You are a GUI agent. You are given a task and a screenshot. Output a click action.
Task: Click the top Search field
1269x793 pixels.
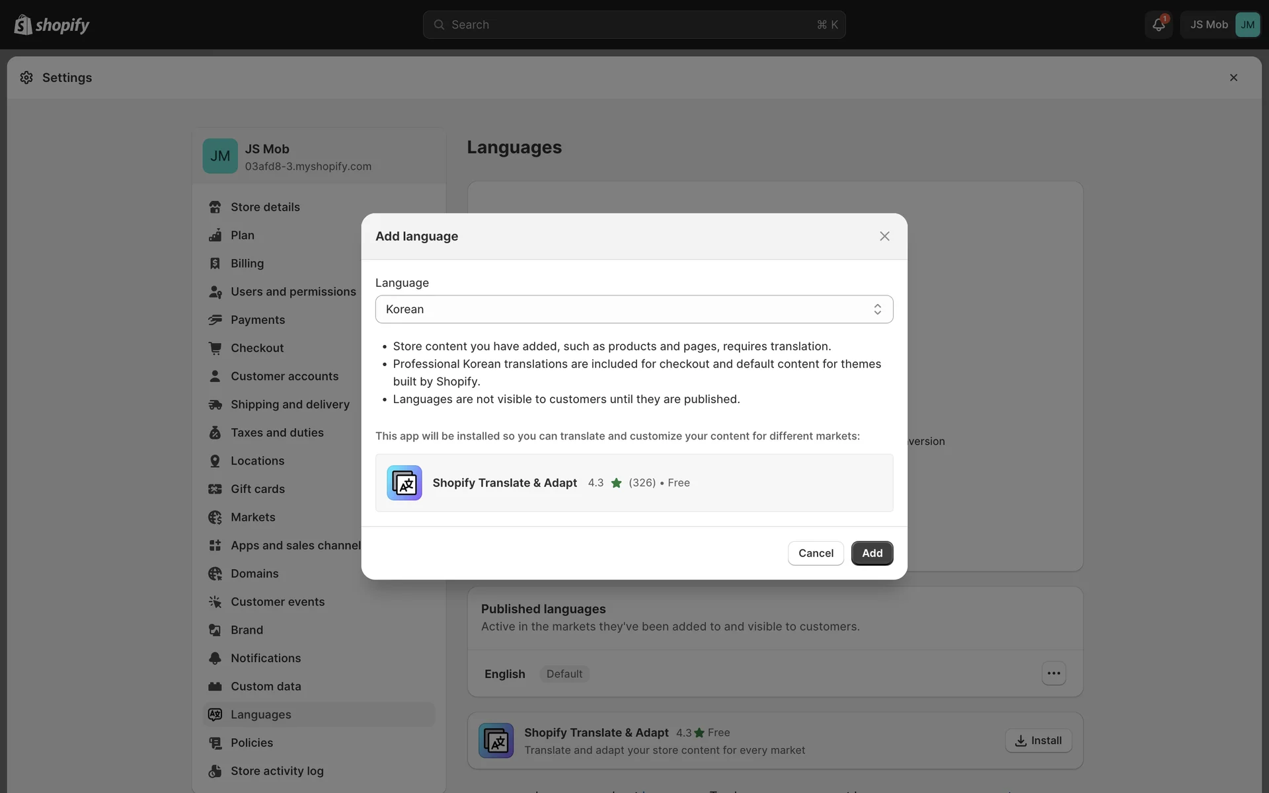click(x=633, y=24)
